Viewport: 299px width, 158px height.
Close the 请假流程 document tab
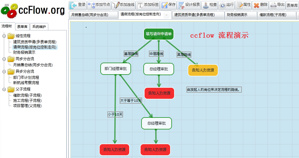pos(167,15)
